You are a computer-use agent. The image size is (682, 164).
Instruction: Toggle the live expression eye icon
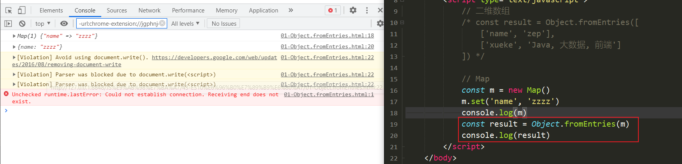tap(64, 24)
